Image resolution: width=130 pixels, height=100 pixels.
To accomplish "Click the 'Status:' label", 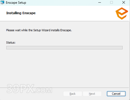I will click(x=11, y=43).
